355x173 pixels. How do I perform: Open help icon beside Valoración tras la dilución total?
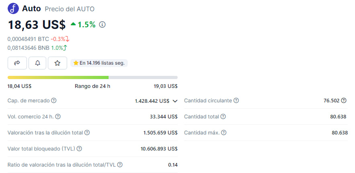87,133
